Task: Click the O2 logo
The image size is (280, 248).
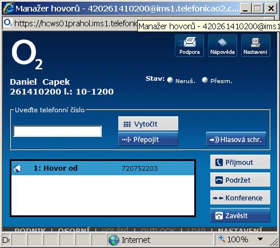Action: point(27,54)
